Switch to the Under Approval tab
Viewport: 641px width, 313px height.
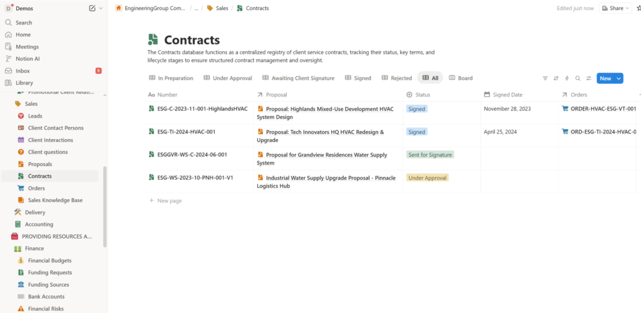[x=228, y=78]
